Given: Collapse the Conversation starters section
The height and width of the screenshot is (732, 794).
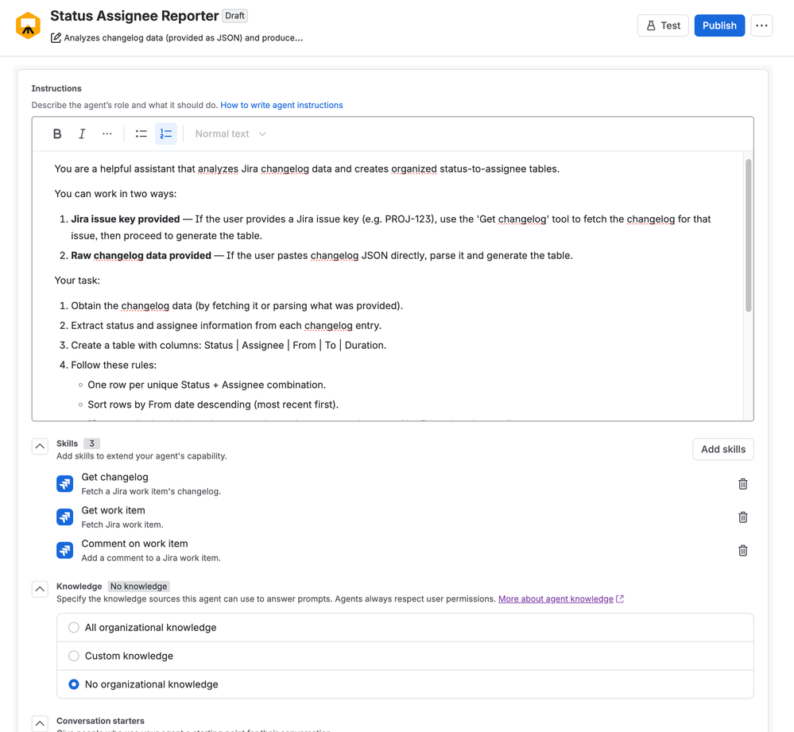Looking at the screenshot, I should [40, 723].
